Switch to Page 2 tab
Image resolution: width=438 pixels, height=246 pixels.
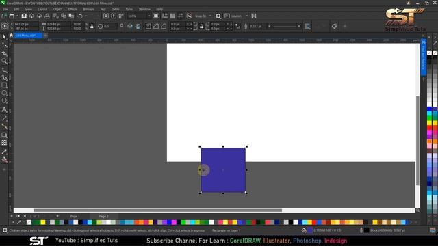[x=103, y=216]
